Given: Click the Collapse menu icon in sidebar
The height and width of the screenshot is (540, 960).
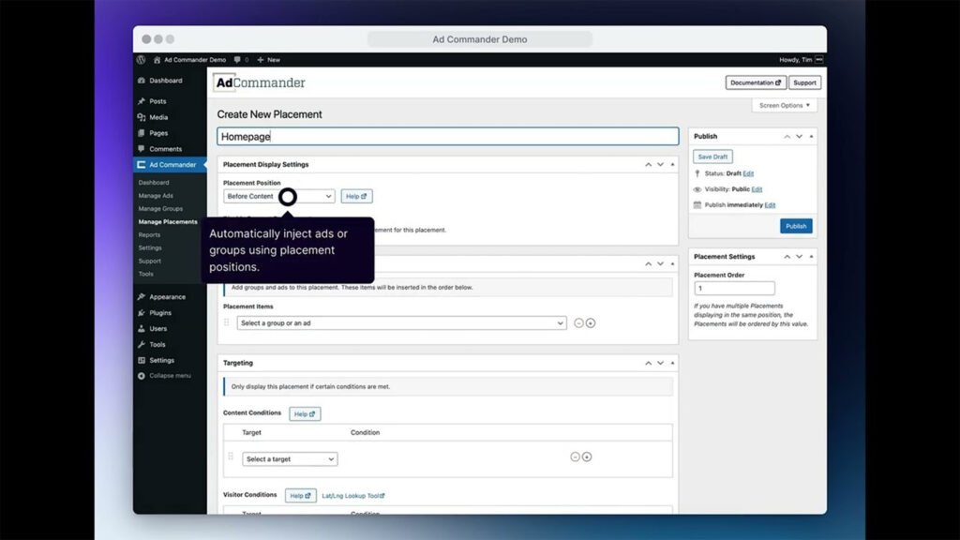Looking at the screenshot, I should click(x=142, y=376).
